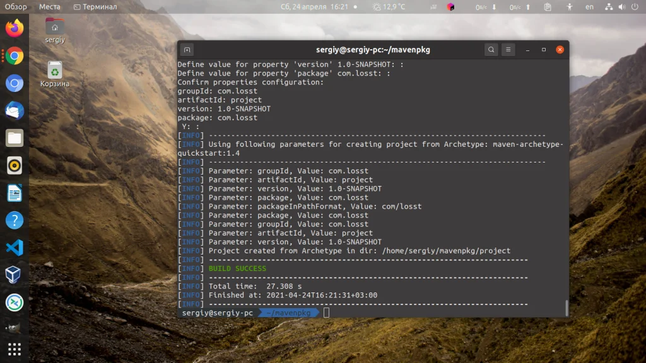Launch Firefox from the dock

[14, 28]
